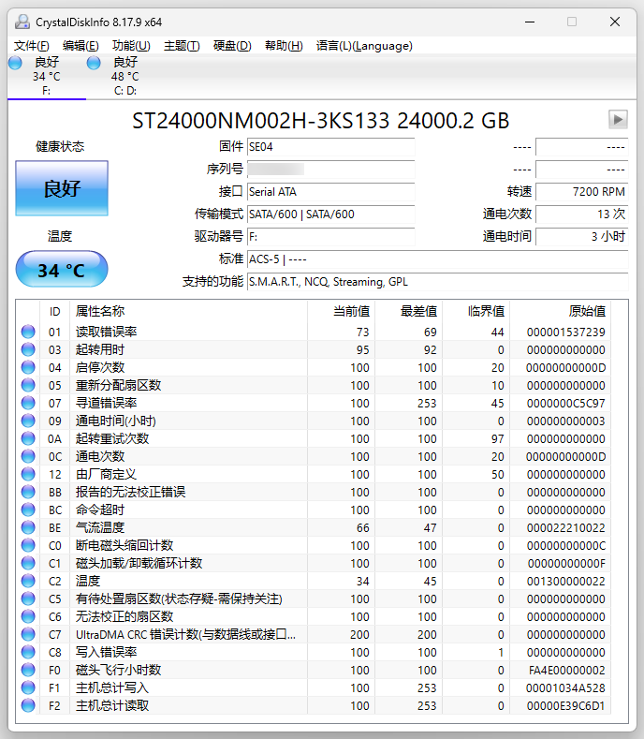Image resolution: width=644 pixels, height=739 pixels.
Task: Open the 编辑(E) menu
Action: tap(80, 46)
